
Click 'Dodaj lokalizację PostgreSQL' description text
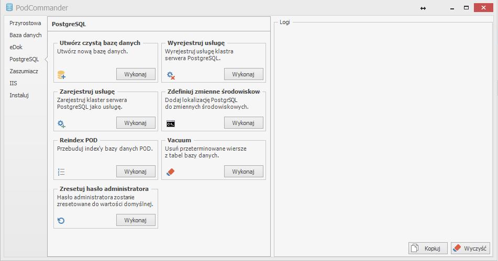[x=201, y=100]
